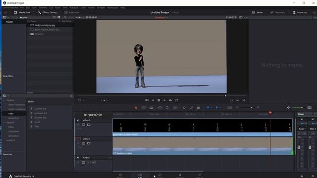Pick the Text title preset
The height and width of the screenshot is (178, 317).
pyautogui.click(x=36, y=127)
